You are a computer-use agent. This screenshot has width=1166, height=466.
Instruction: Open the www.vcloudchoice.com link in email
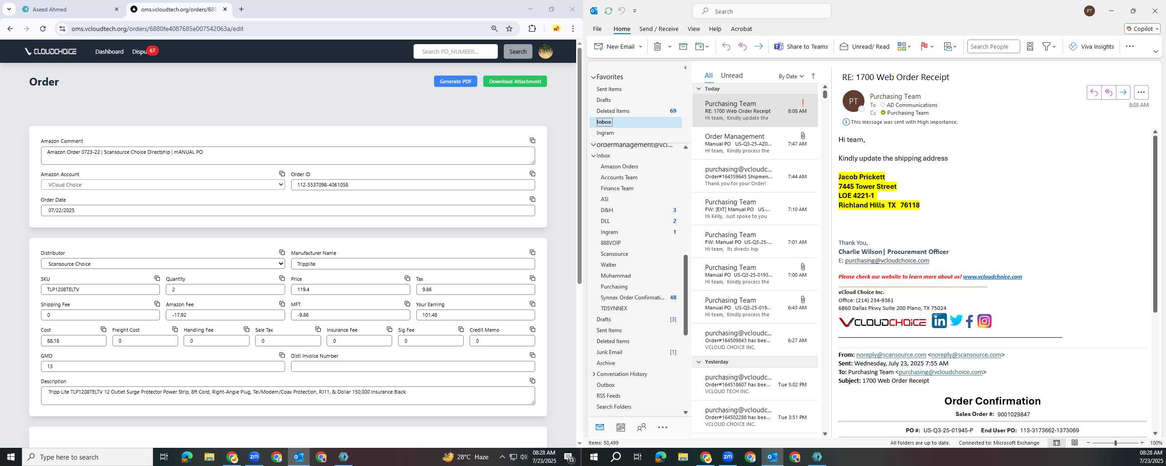point(992,277)
